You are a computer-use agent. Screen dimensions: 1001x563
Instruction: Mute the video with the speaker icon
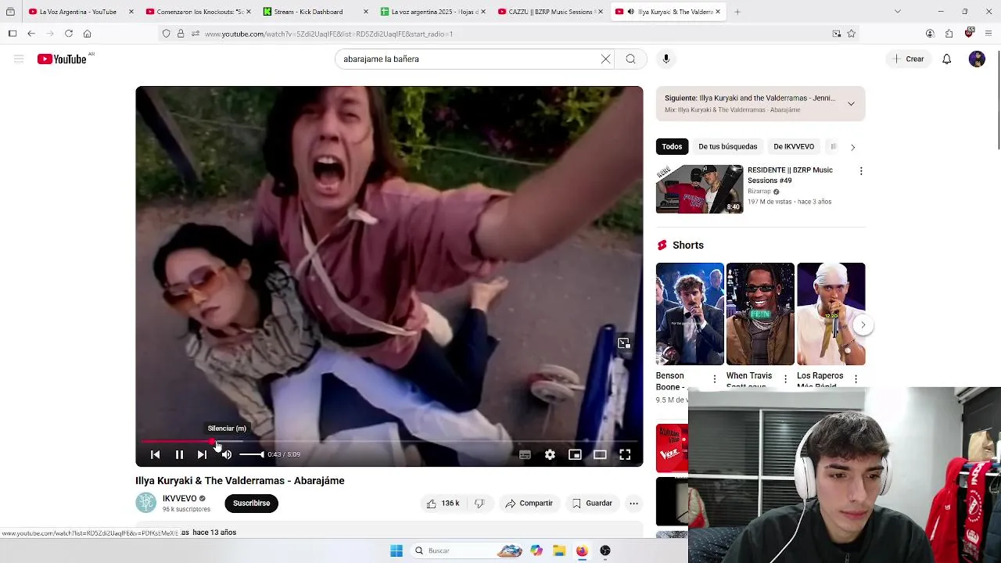tap(227, 454)
